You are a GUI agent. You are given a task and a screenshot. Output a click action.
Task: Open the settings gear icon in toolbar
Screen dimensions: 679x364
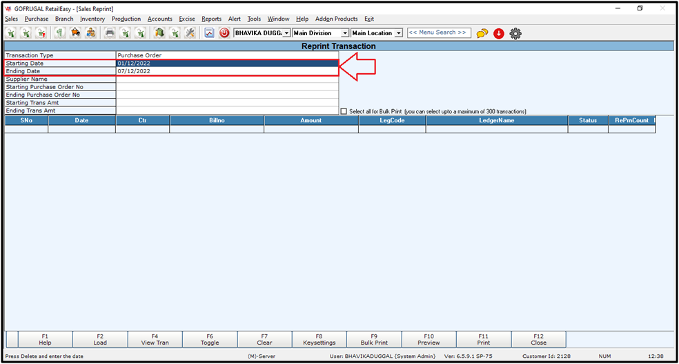515,33
